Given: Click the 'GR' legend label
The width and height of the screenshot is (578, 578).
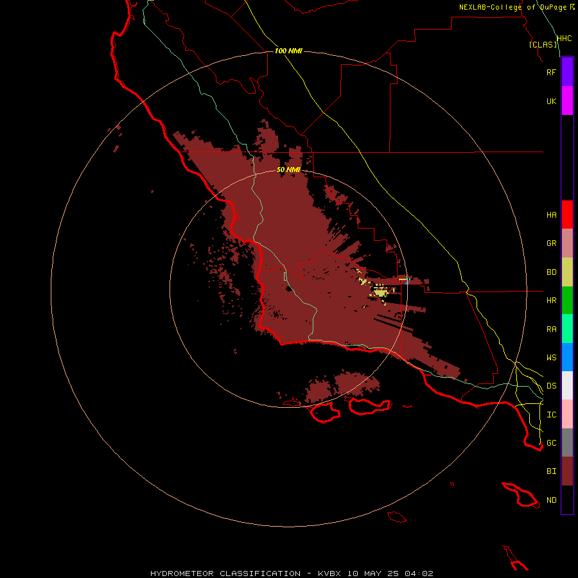Looking at the screenshot, I should [x=551, y=243].
